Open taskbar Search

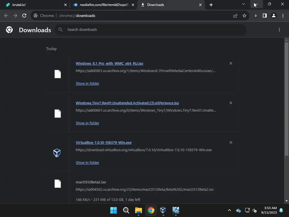(x=126, y=210)
